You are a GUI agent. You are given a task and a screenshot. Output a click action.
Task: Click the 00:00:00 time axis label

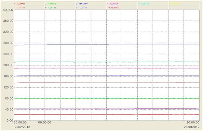tap(45, 122)
